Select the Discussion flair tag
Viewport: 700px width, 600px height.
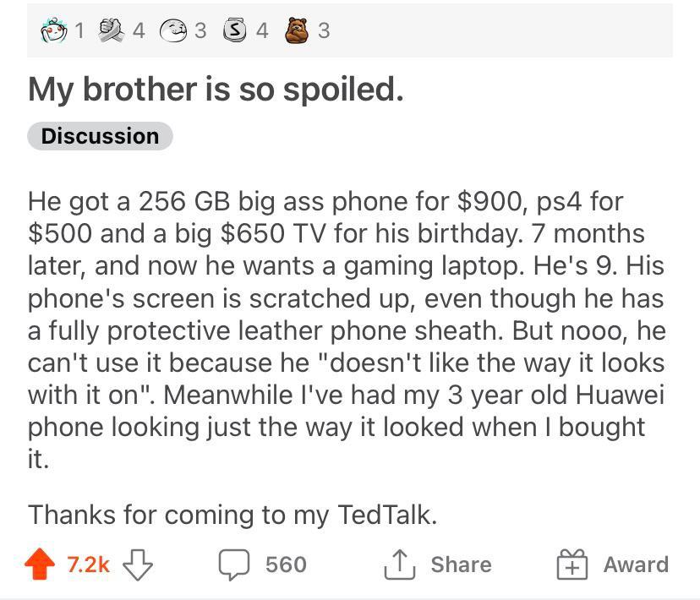click(x=100, y=136)
